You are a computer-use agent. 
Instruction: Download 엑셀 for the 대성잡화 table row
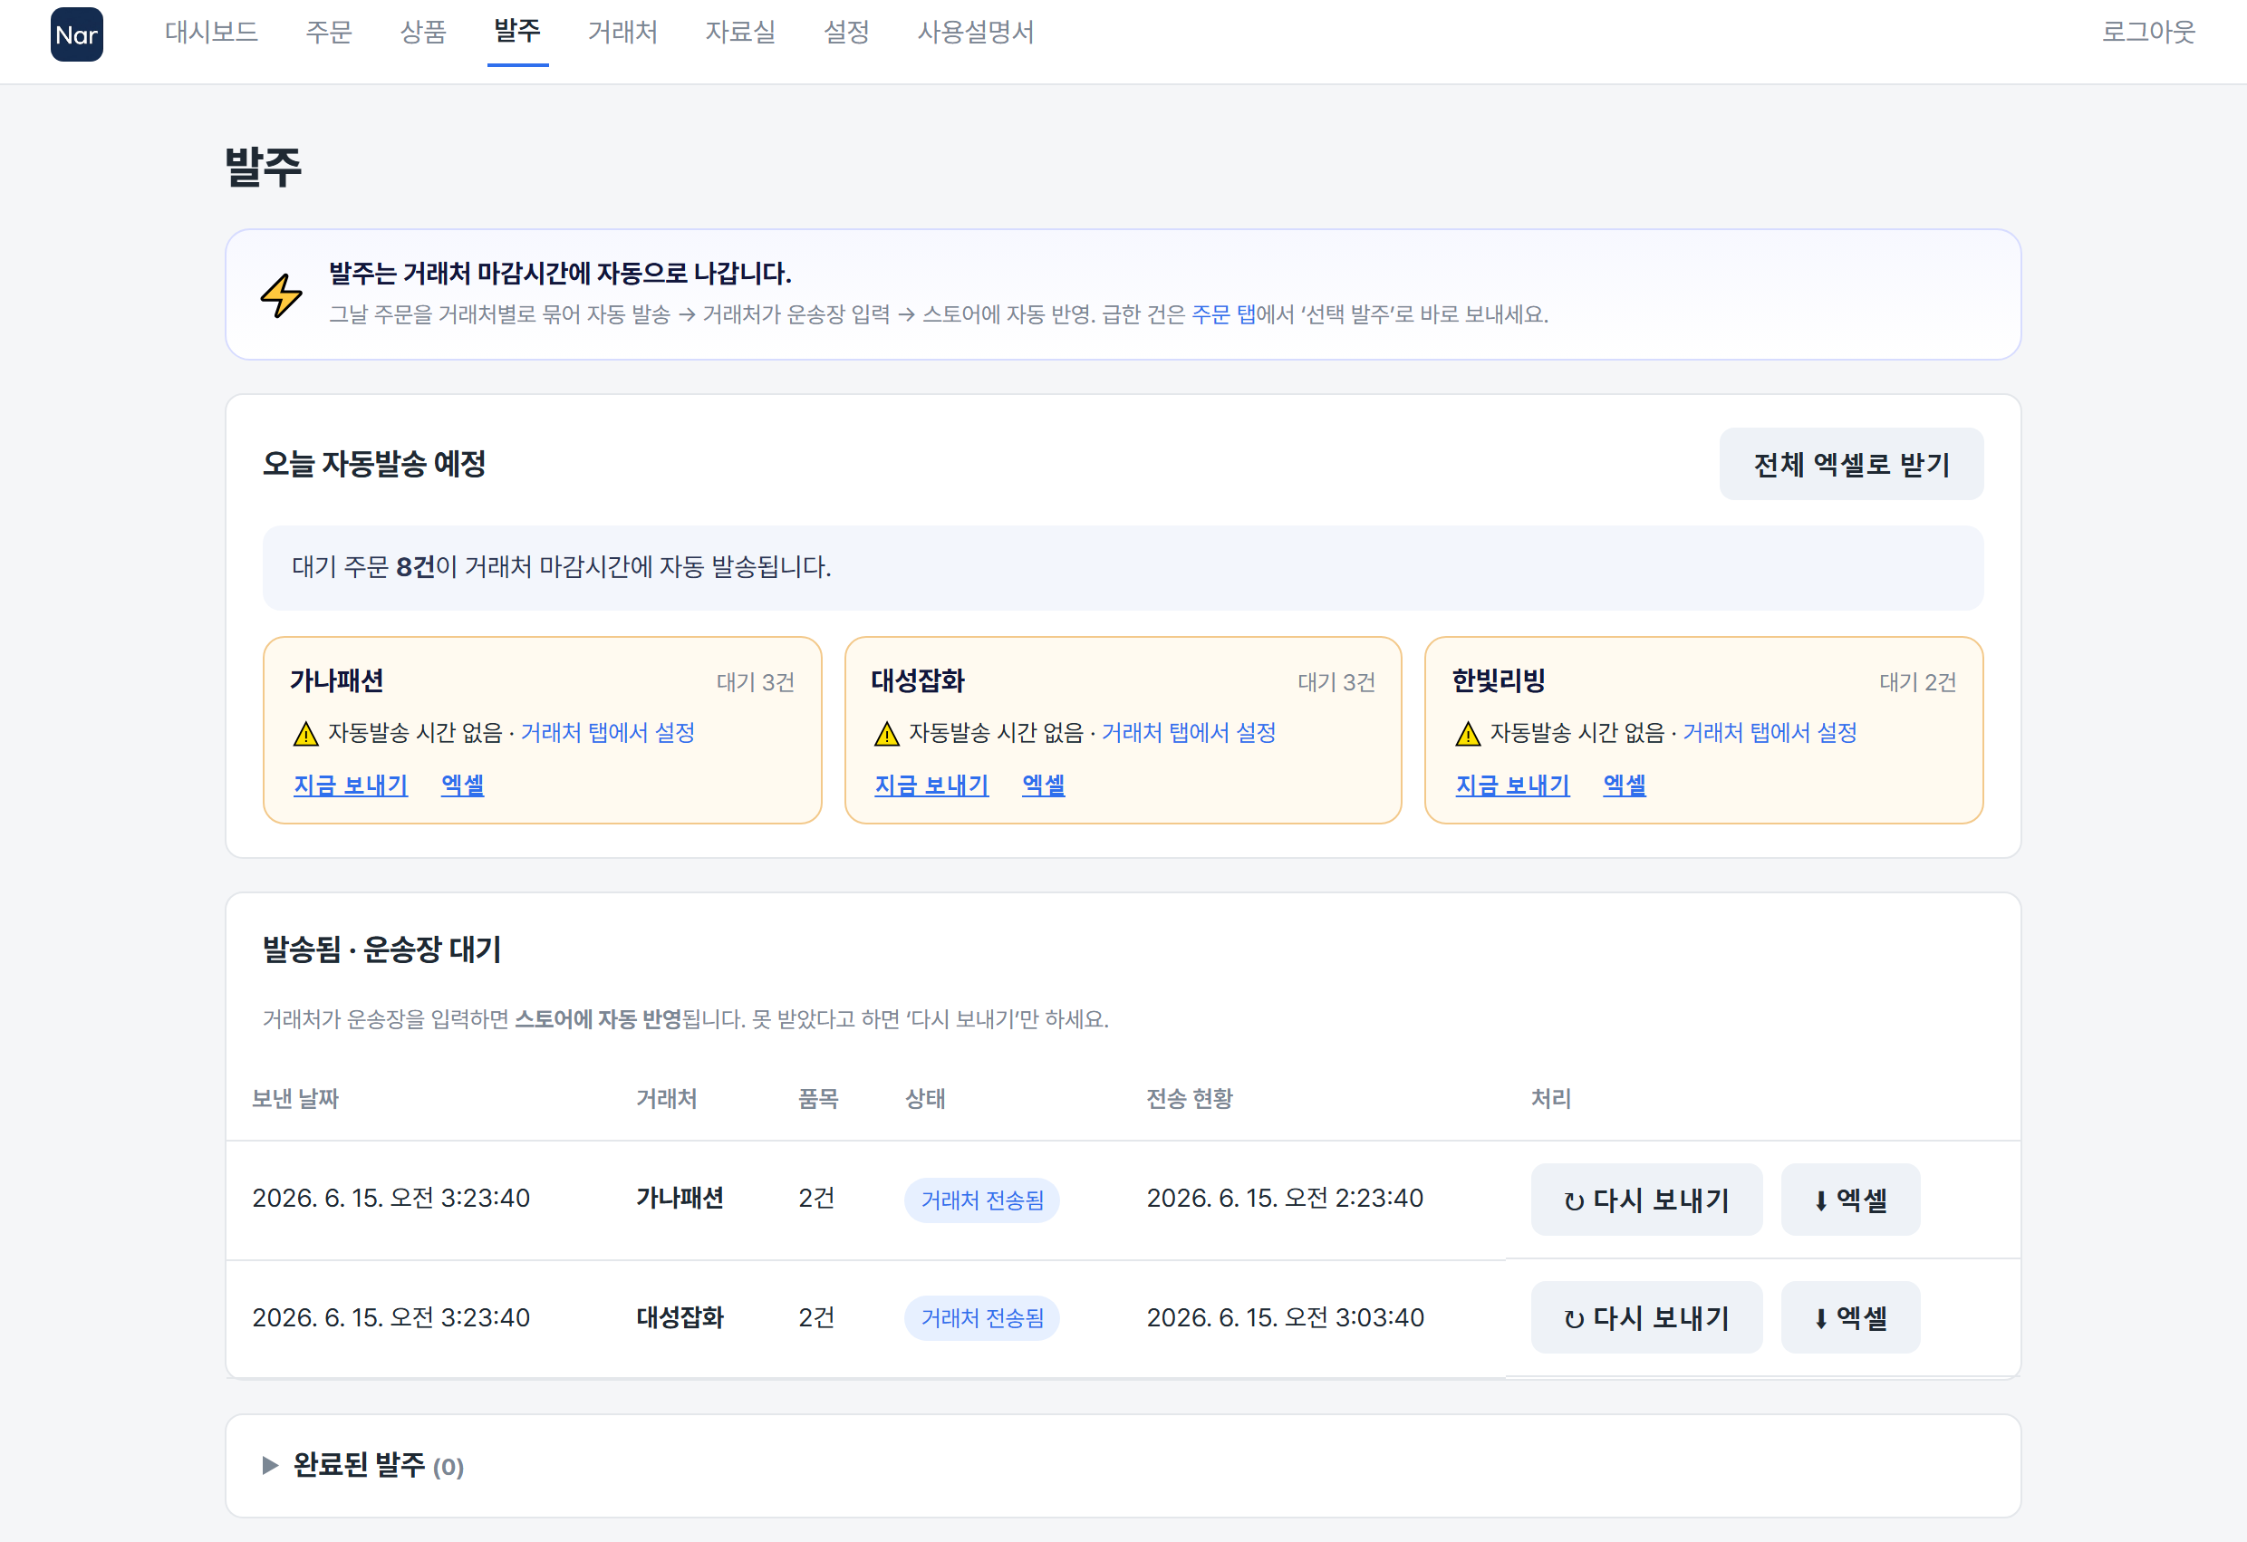(x=1850, y=1317)
